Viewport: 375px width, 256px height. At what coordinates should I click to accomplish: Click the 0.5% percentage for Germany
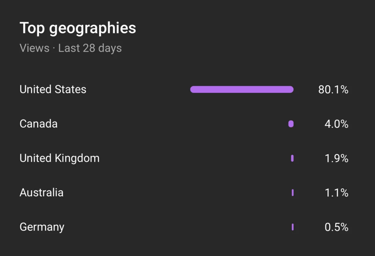click(336, 227)
